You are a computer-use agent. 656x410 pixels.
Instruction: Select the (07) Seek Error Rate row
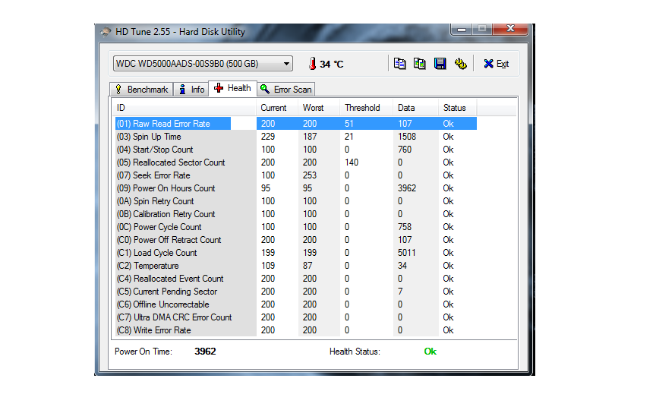[x=296, y=175]
